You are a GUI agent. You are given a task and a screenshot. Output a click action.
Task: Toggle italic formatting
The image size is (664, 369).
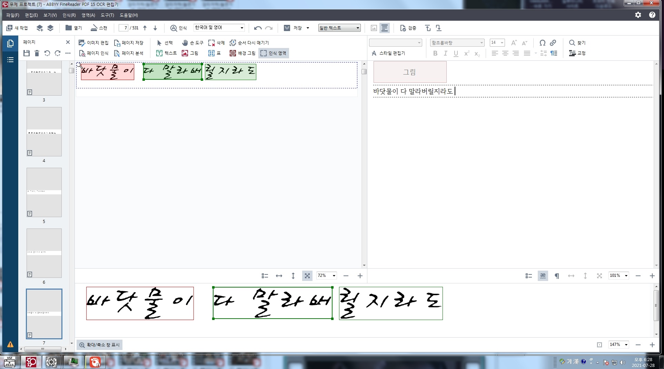445,53
